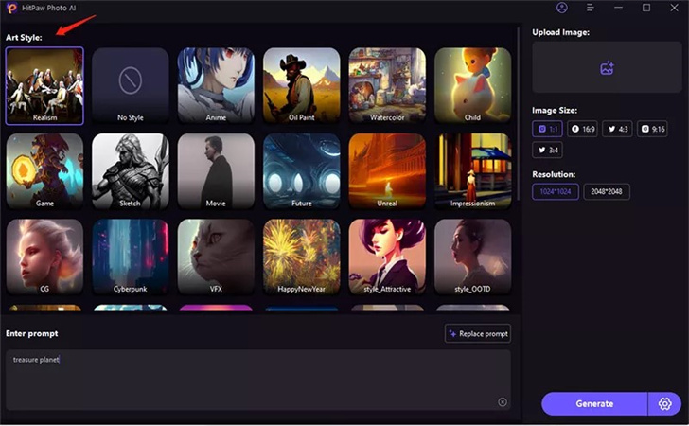Select the Unreal art style

pyautogui.click(x=387, y=171)
